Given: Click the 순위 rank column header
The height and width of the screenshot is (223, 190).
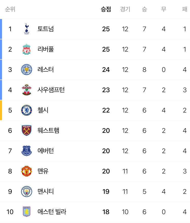Looking at the screenshot, I should click(x=10, y=9).
